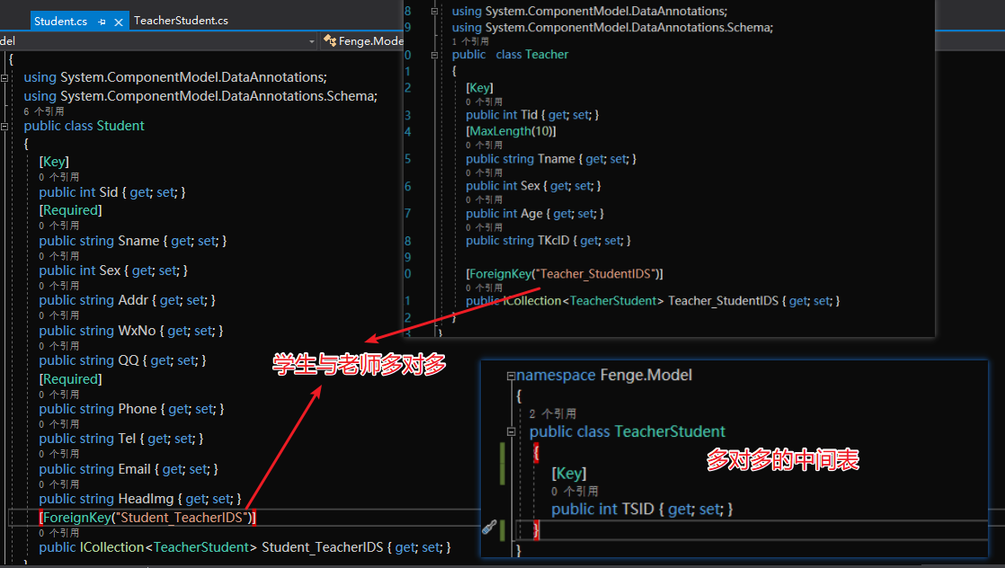
Task: Click the TSID property name
Action: [637, 509]
